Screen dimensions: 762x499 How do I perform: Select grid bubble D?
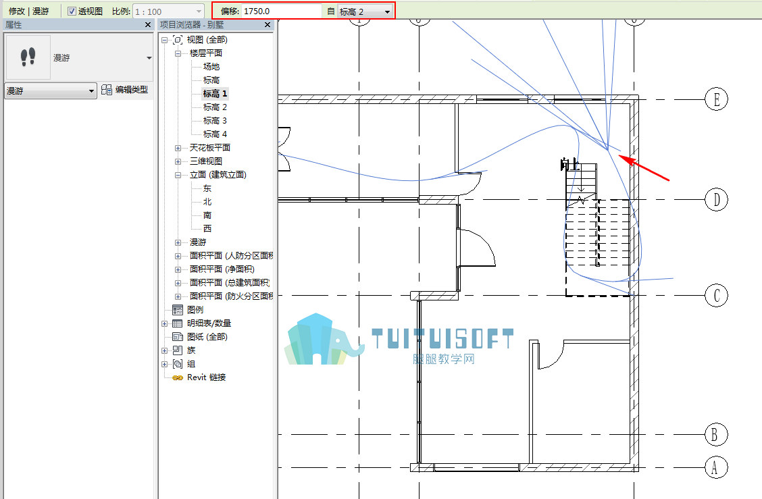pos(716,200)
